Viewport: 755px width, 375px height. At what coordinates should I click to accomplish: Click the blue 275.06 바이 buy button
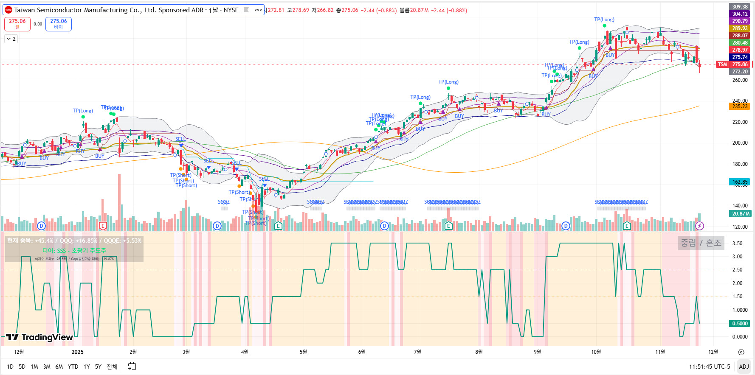[59, 24]
